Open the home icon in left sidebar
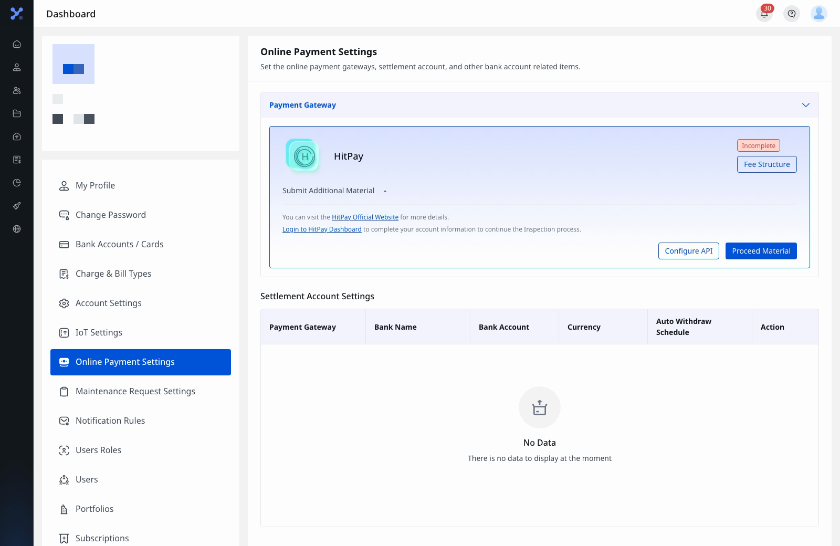Image resolution: width=840 pixels, height=546 pixels. point(17,44)
